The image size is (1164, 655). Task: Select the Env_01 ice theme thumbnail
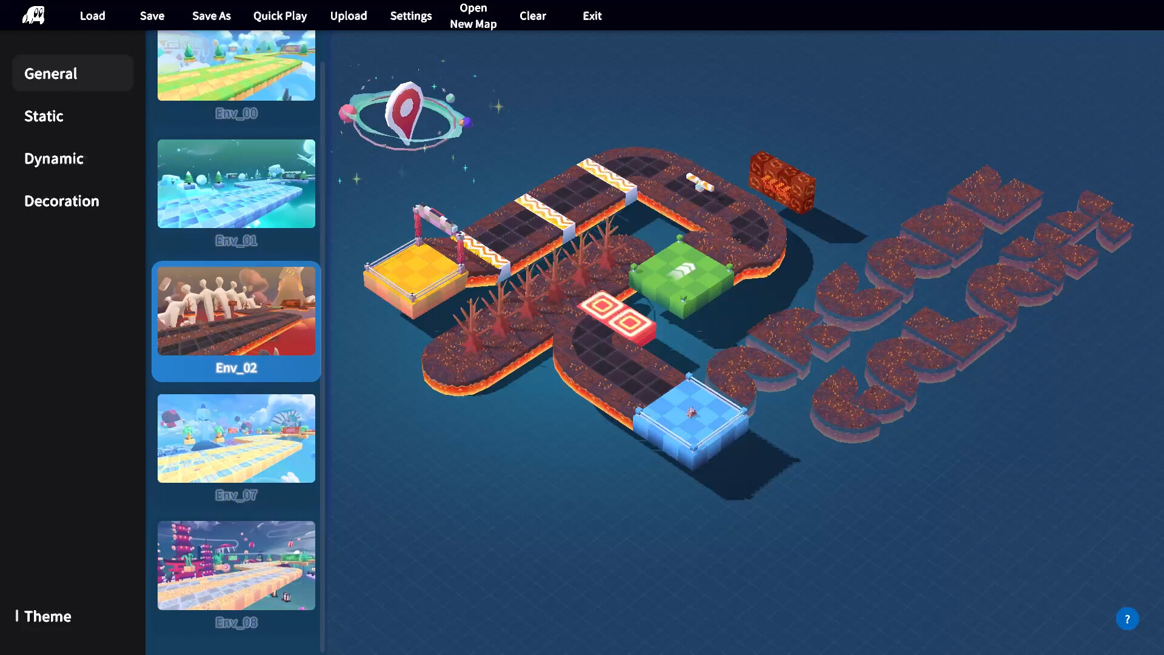click(x=236, y=184)
